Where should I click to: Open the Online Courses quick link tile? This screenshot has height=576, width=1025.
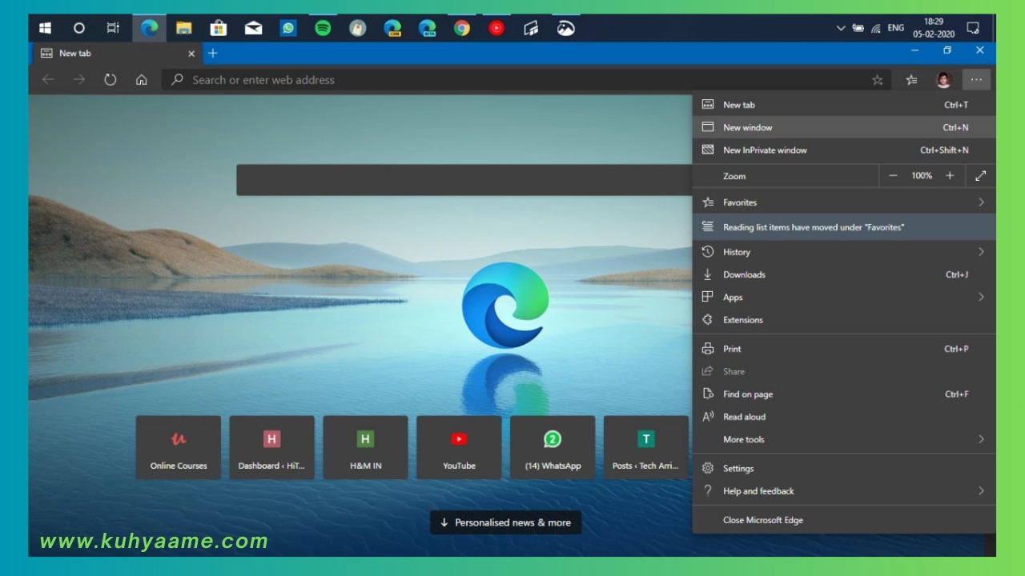tap(179, 447)
